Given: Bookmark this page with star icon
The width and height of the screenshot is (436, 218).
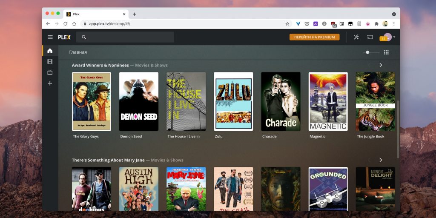Looking at the screenshot, I should 287,24.
